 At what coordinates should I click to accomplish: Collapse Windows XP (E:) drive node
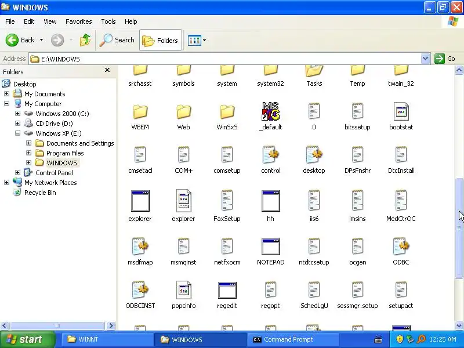(17, 133)
